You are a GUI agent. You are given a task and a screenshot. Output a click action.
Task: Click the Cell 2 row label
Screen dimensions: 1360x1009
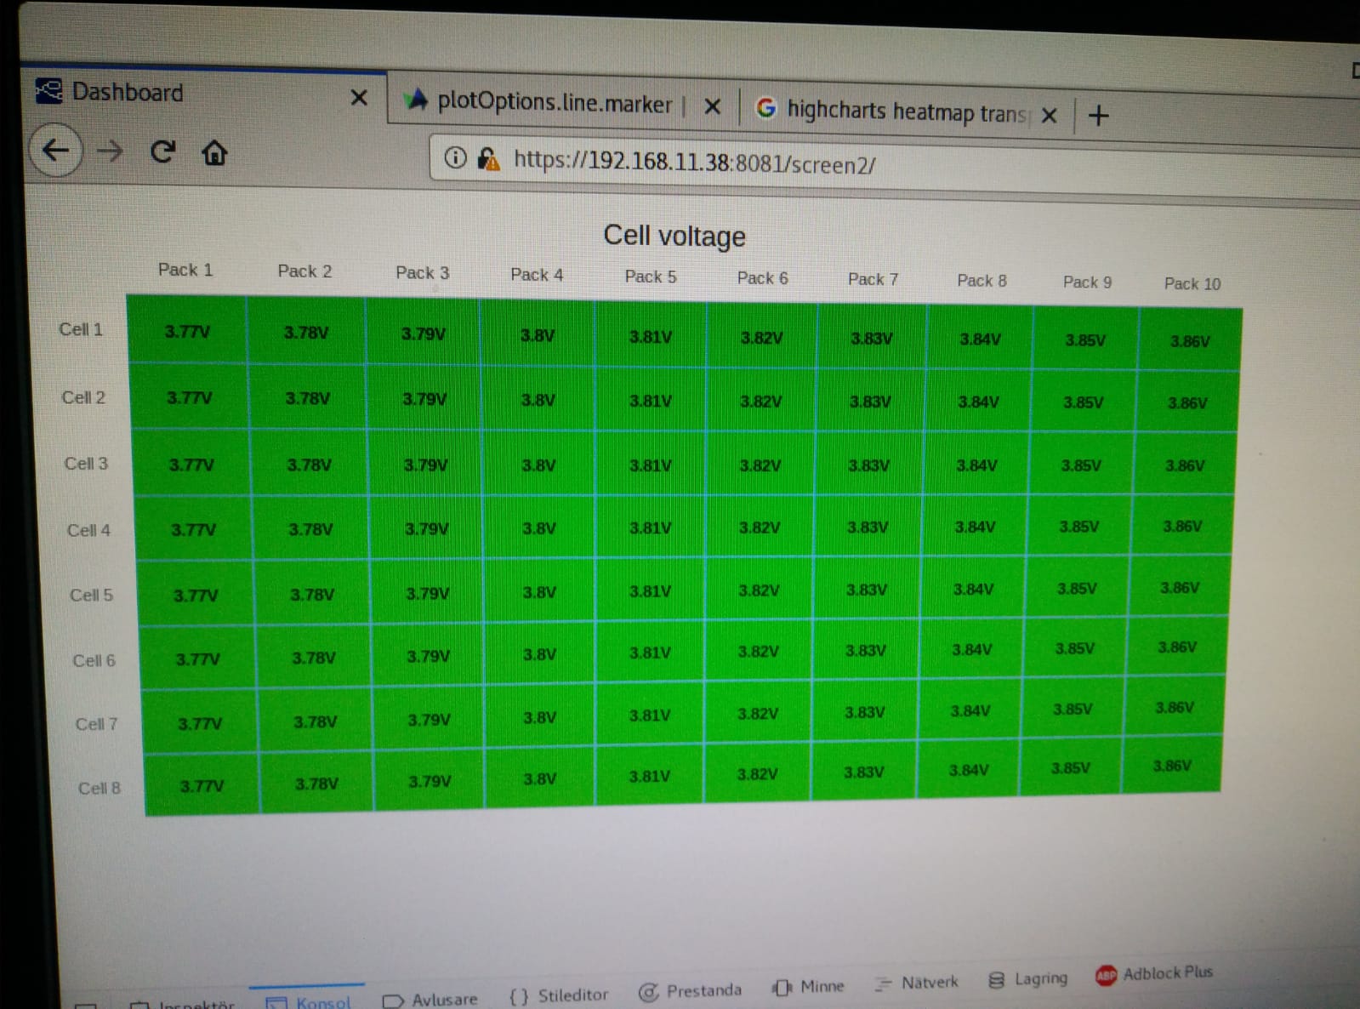[83, 397]
